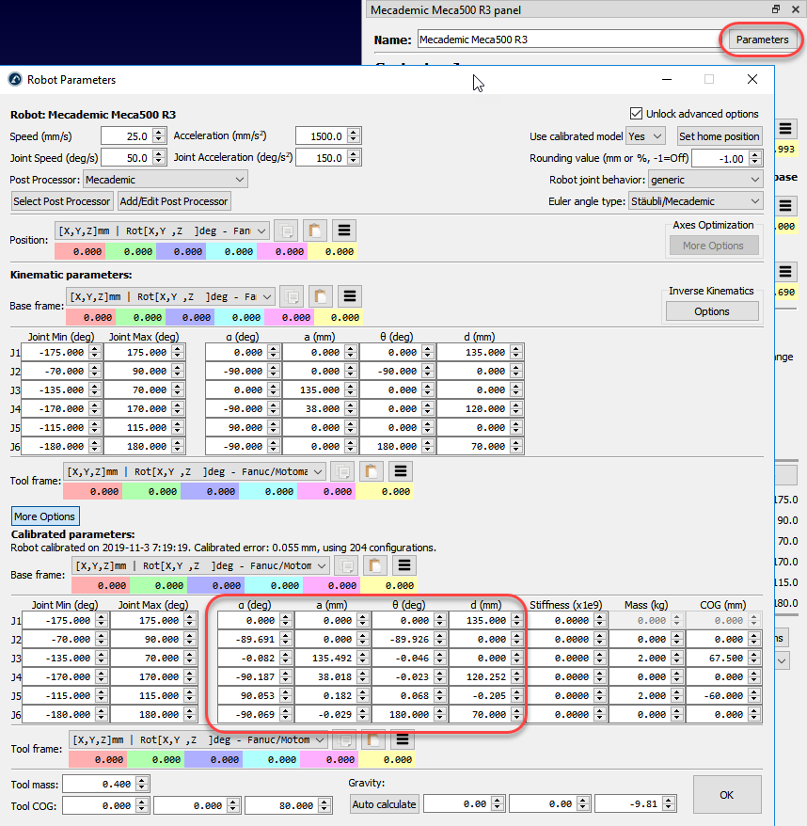Open the Tool frame hamburger menu
The height and width of the screenshot is (826, 807).
pyautogui.click(x=401, y=472)
